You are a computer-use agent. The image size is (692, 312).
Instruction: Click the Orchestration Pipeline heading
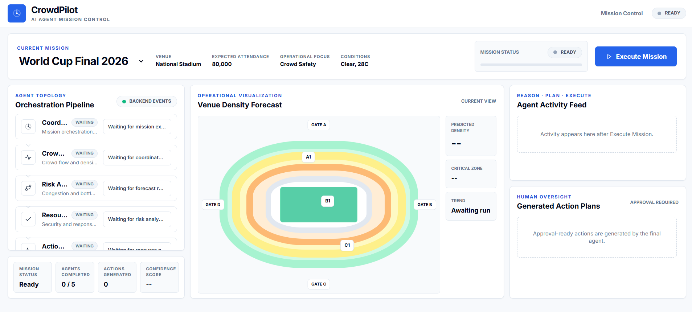click(x=54, y=105)
